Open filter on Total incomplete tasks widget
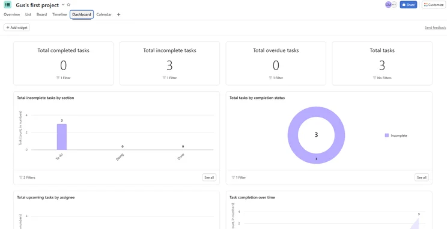Viewport: 447px width, 229px height. [169, 78]
